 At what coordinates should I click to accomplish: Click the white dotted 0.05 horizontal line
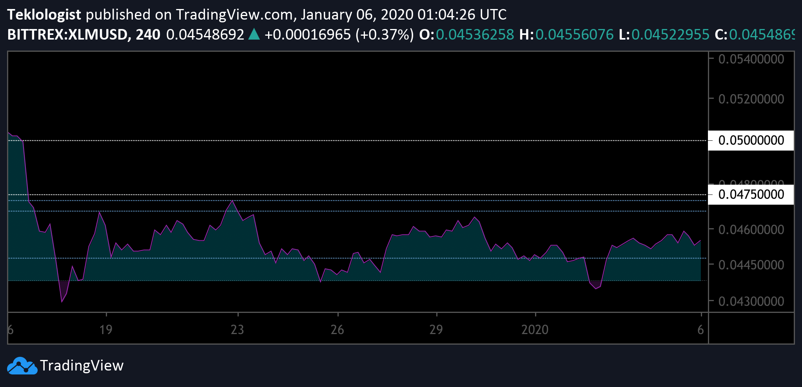pos(357,140)
